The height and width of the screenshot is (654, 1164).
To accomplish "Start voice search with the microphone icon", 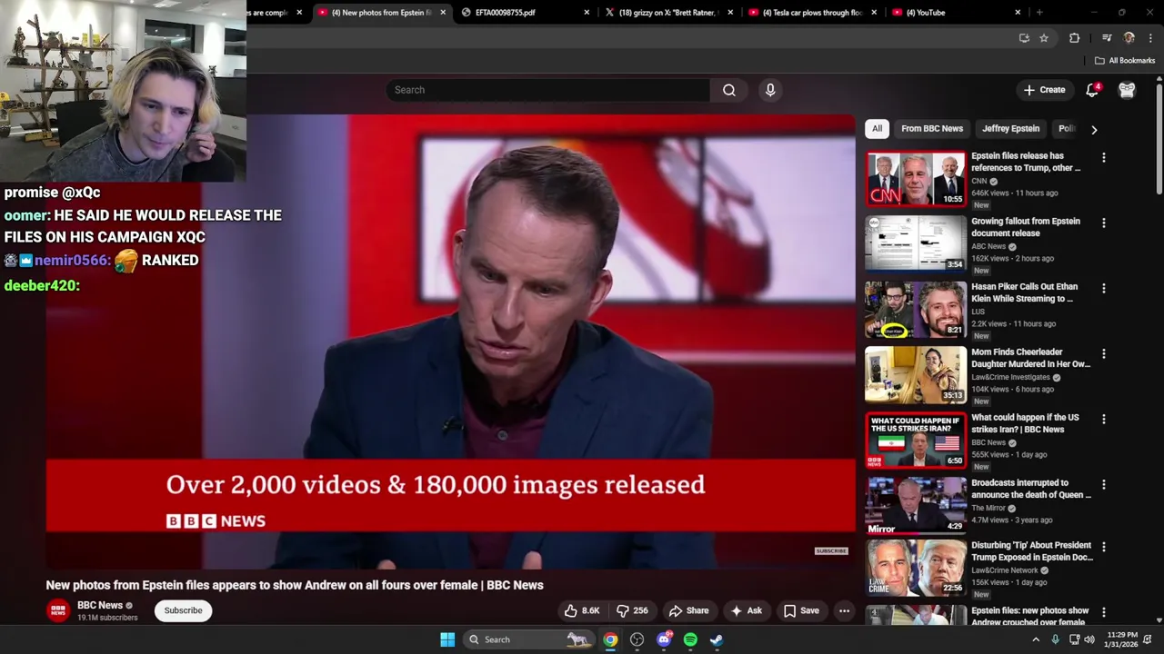I will (770, 90).
